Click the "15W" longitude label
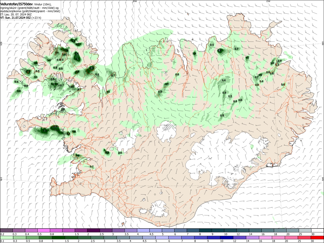This screenshot has height=243, width=324. click(x=268, y=1)
